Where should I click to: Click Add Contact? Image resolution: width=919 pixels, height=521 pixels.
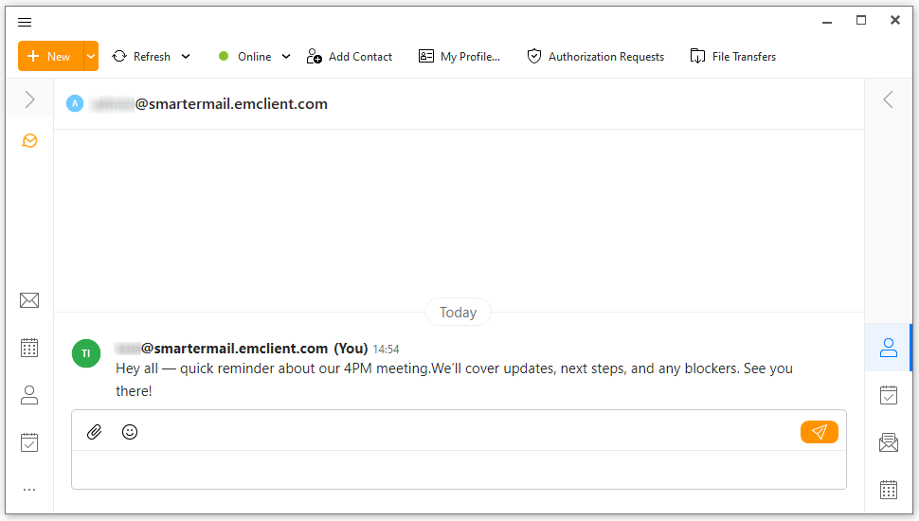click(x=350, y=57)
